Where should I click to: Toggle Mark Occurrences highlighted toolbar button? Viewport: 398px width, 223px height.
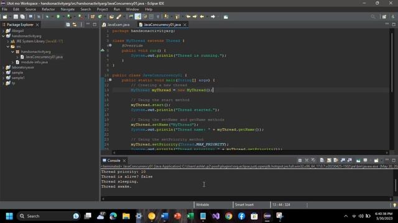(138, 17)
